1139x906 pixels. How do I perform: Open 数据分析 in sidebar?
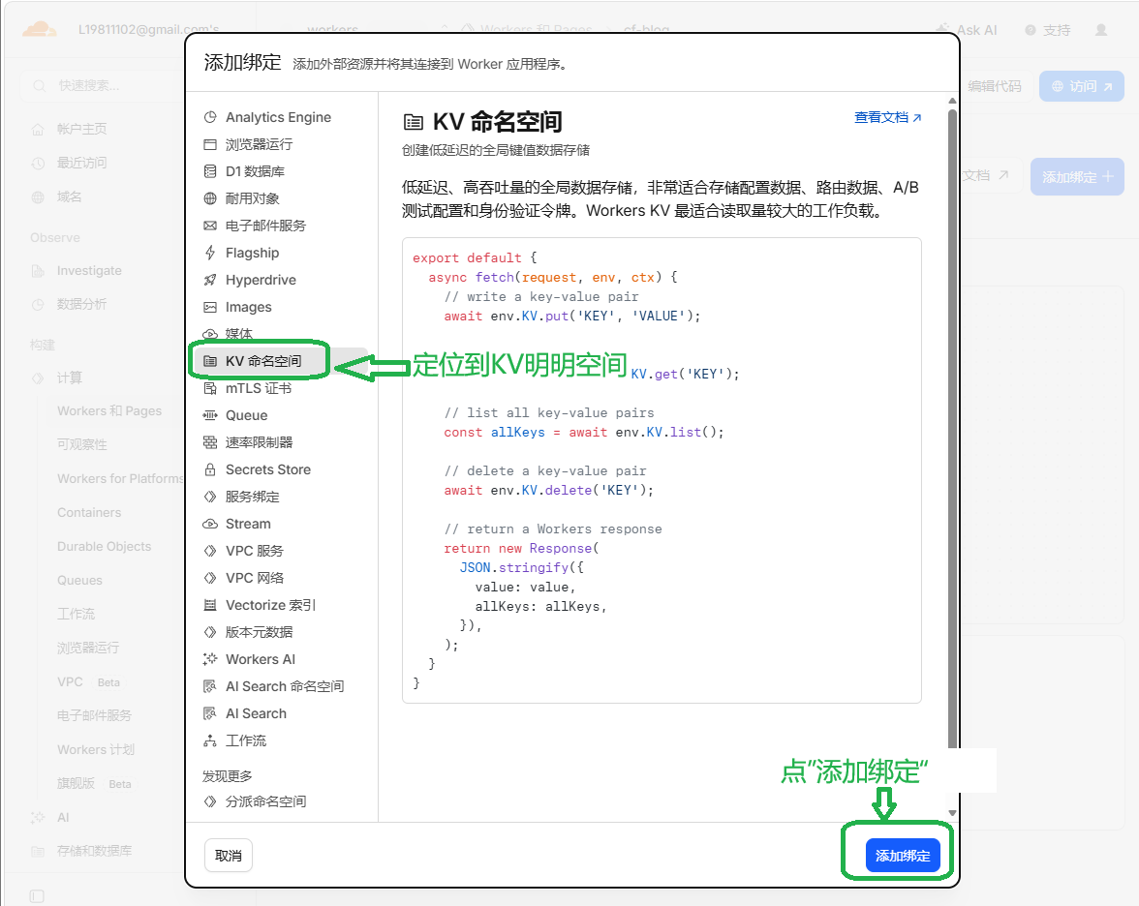(81, 304)
